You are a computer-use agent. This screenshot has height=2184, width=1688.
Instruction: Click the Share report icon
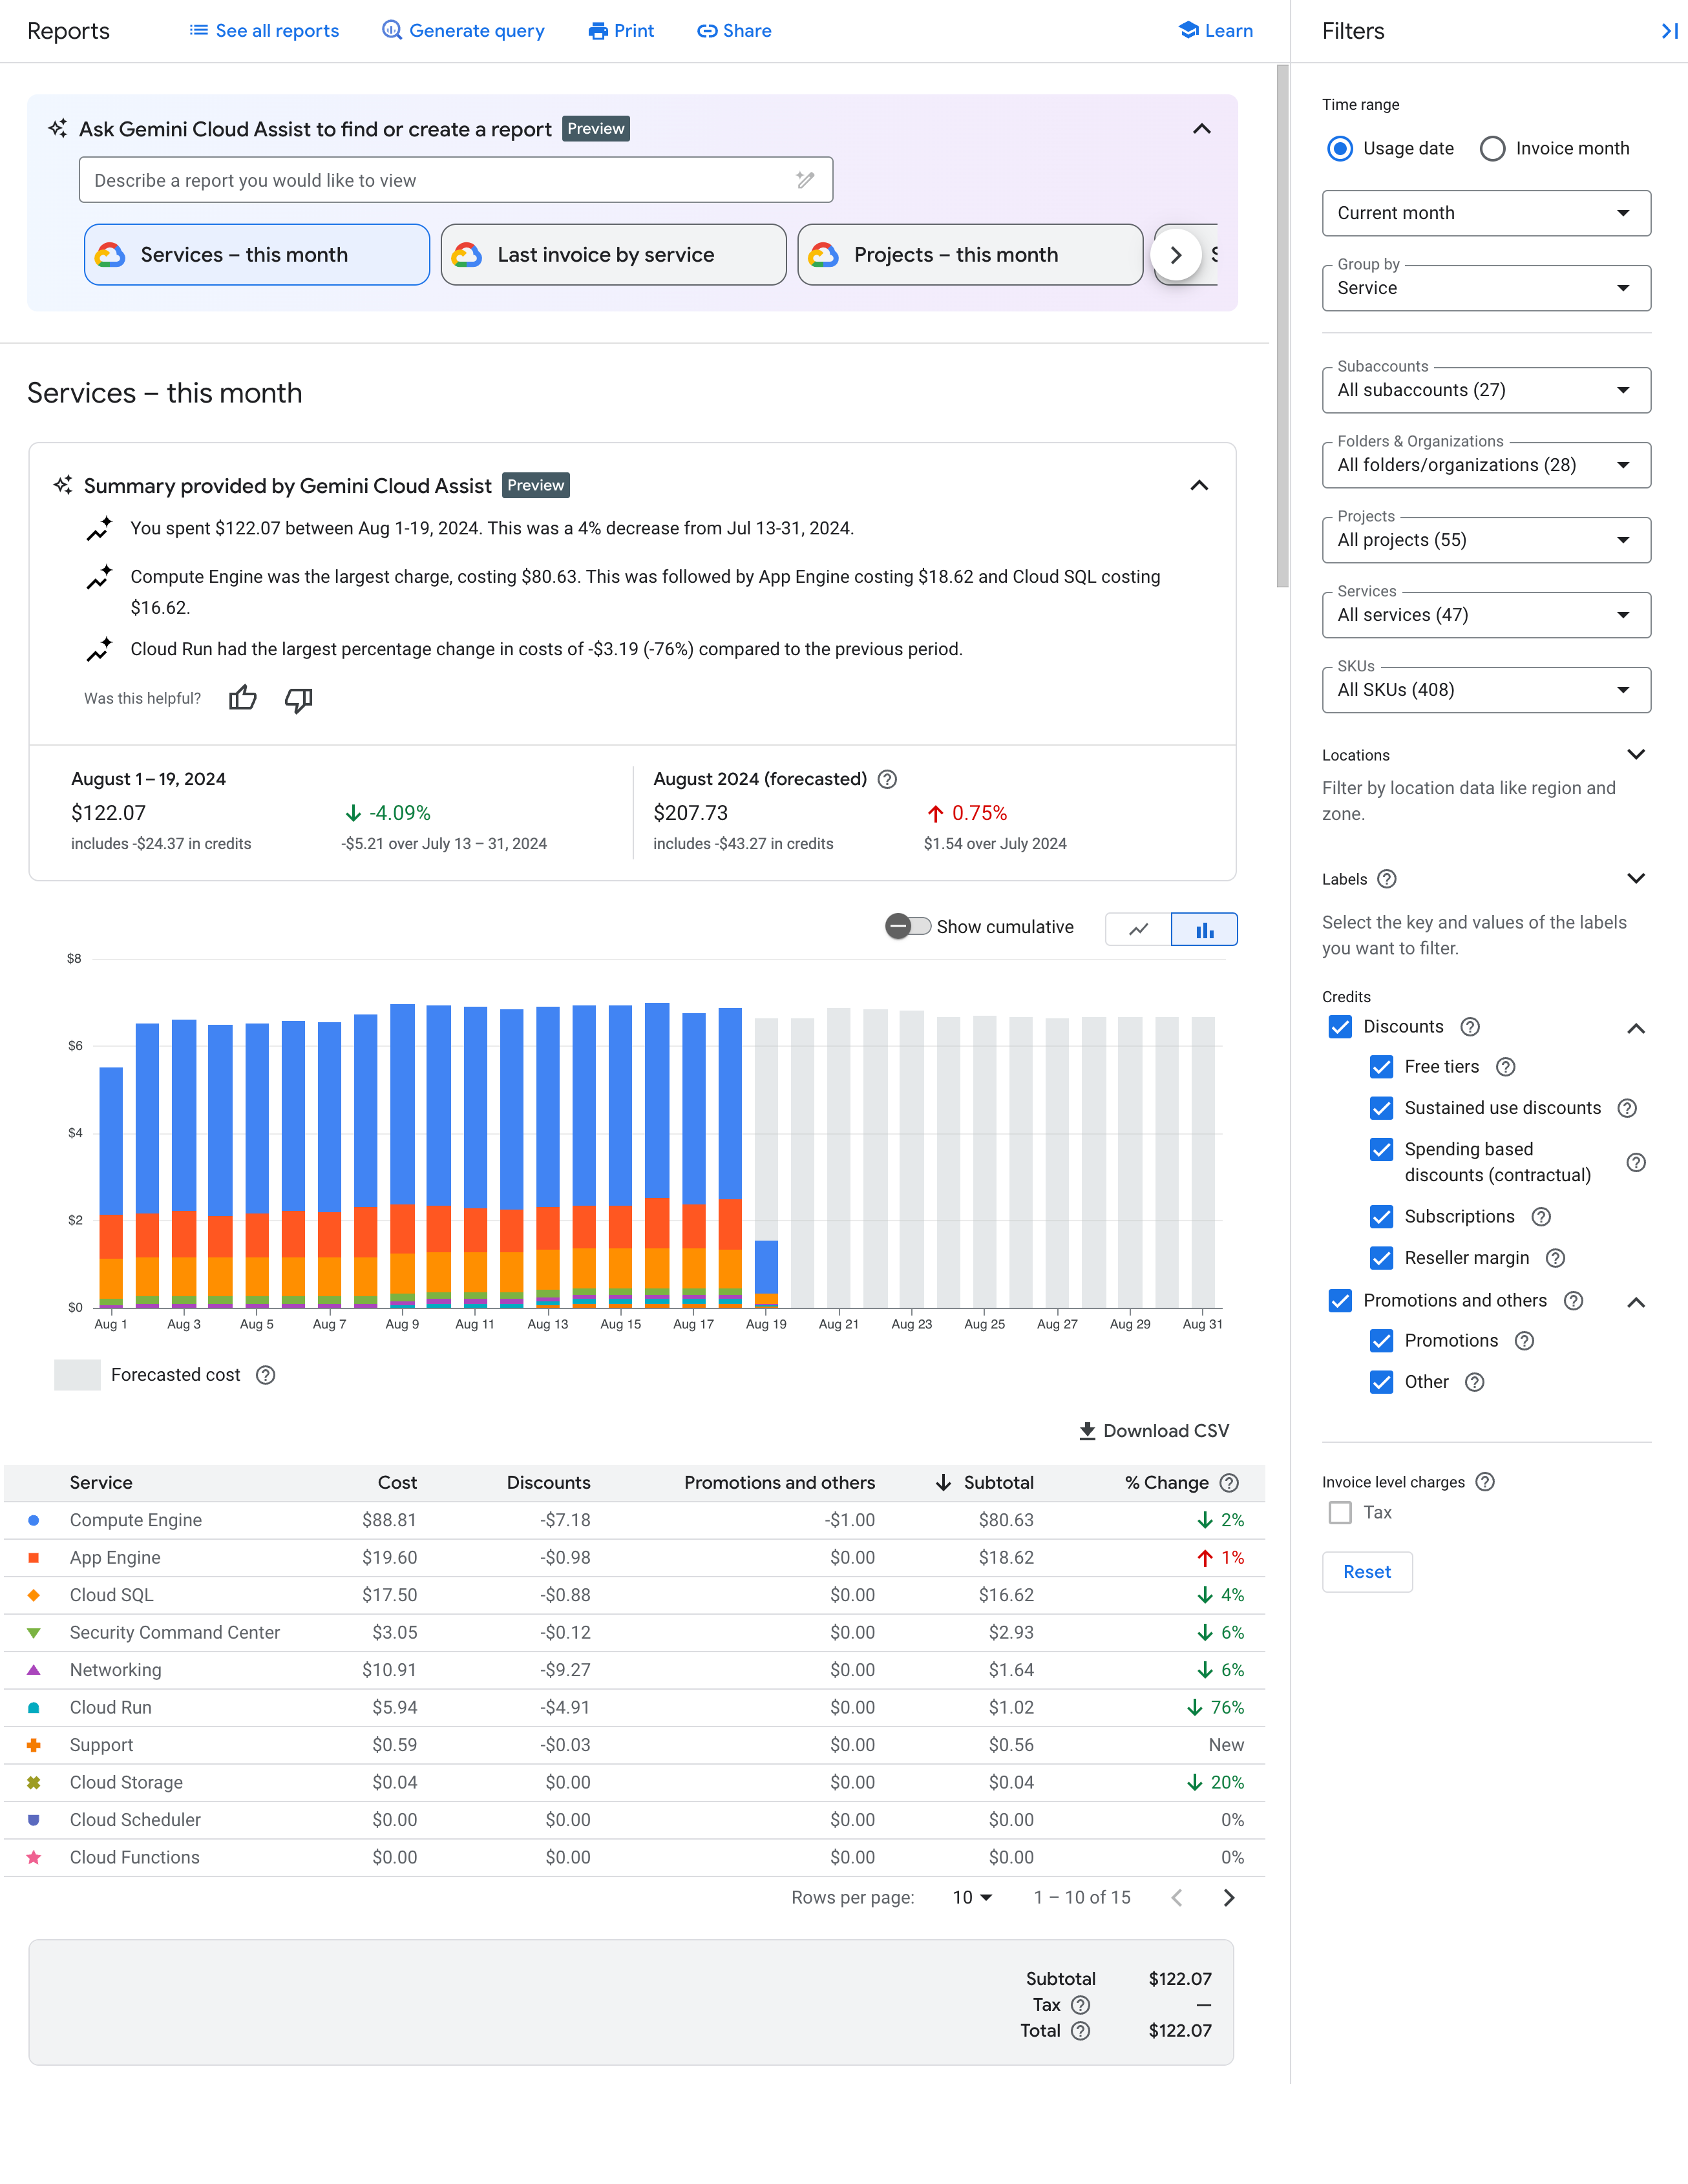tap(734, 30)
